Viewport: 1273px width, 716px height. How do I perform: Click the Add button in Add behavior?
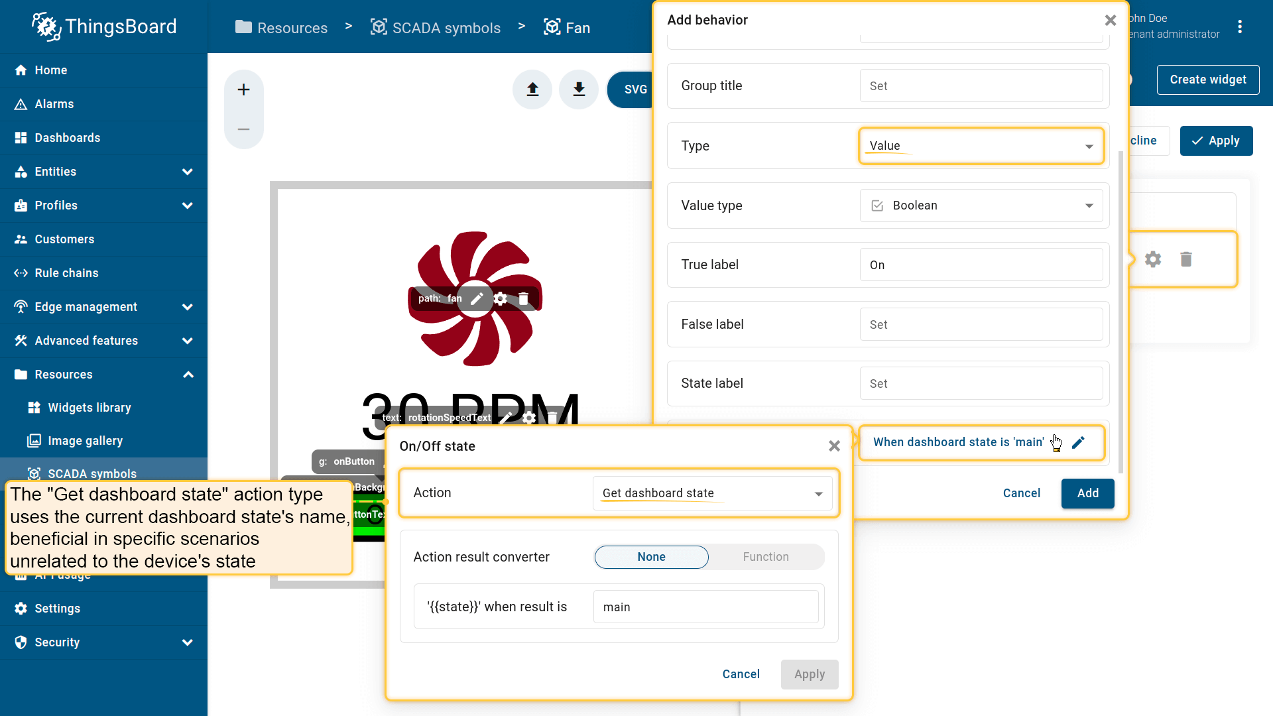coord(1087,493)
